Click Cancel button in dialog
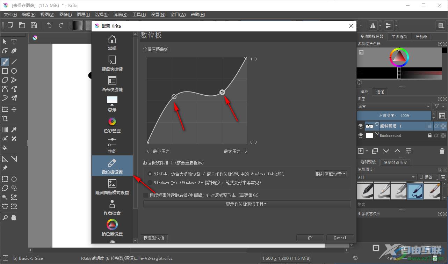This screenshot has height=264, width=448. click(340, 238)
